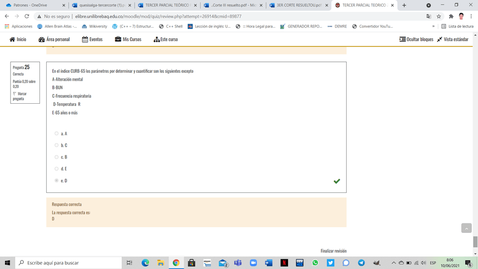Open Task View in the taskbar
478x269 pixels.
[x=130, y=263]
